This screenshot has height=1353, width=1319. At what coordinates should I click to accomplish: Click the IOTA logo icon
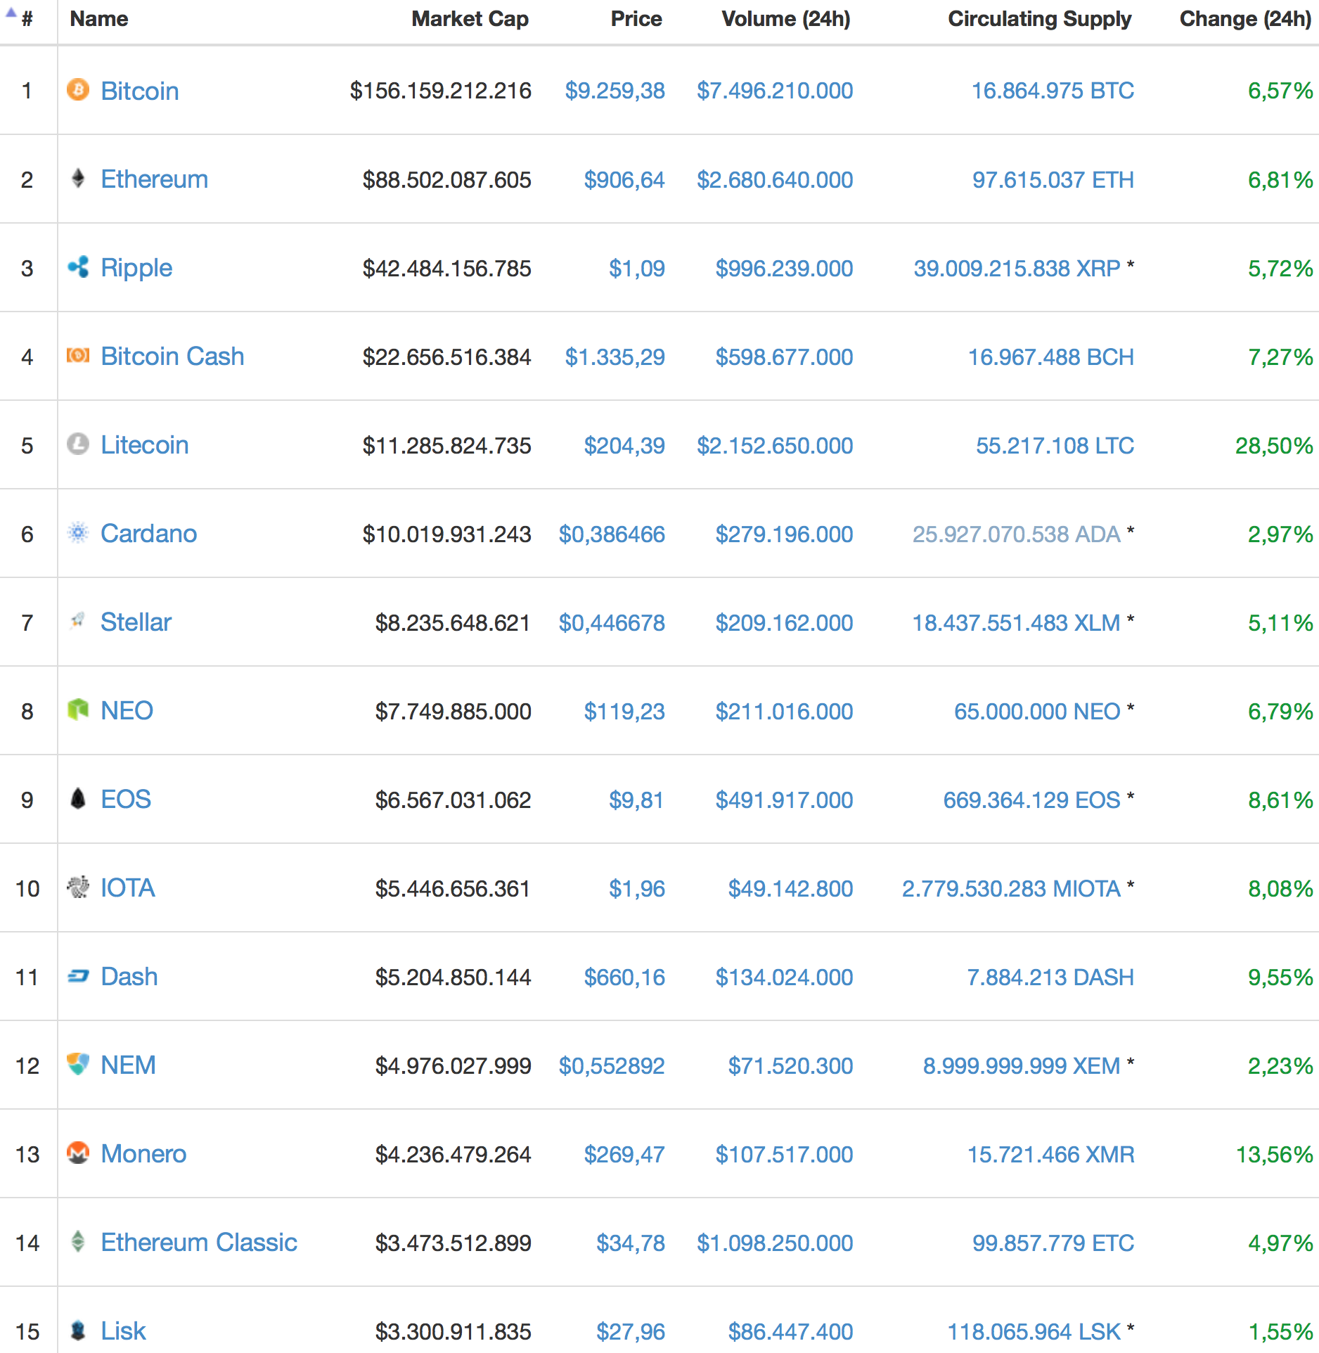coord(78,887)
